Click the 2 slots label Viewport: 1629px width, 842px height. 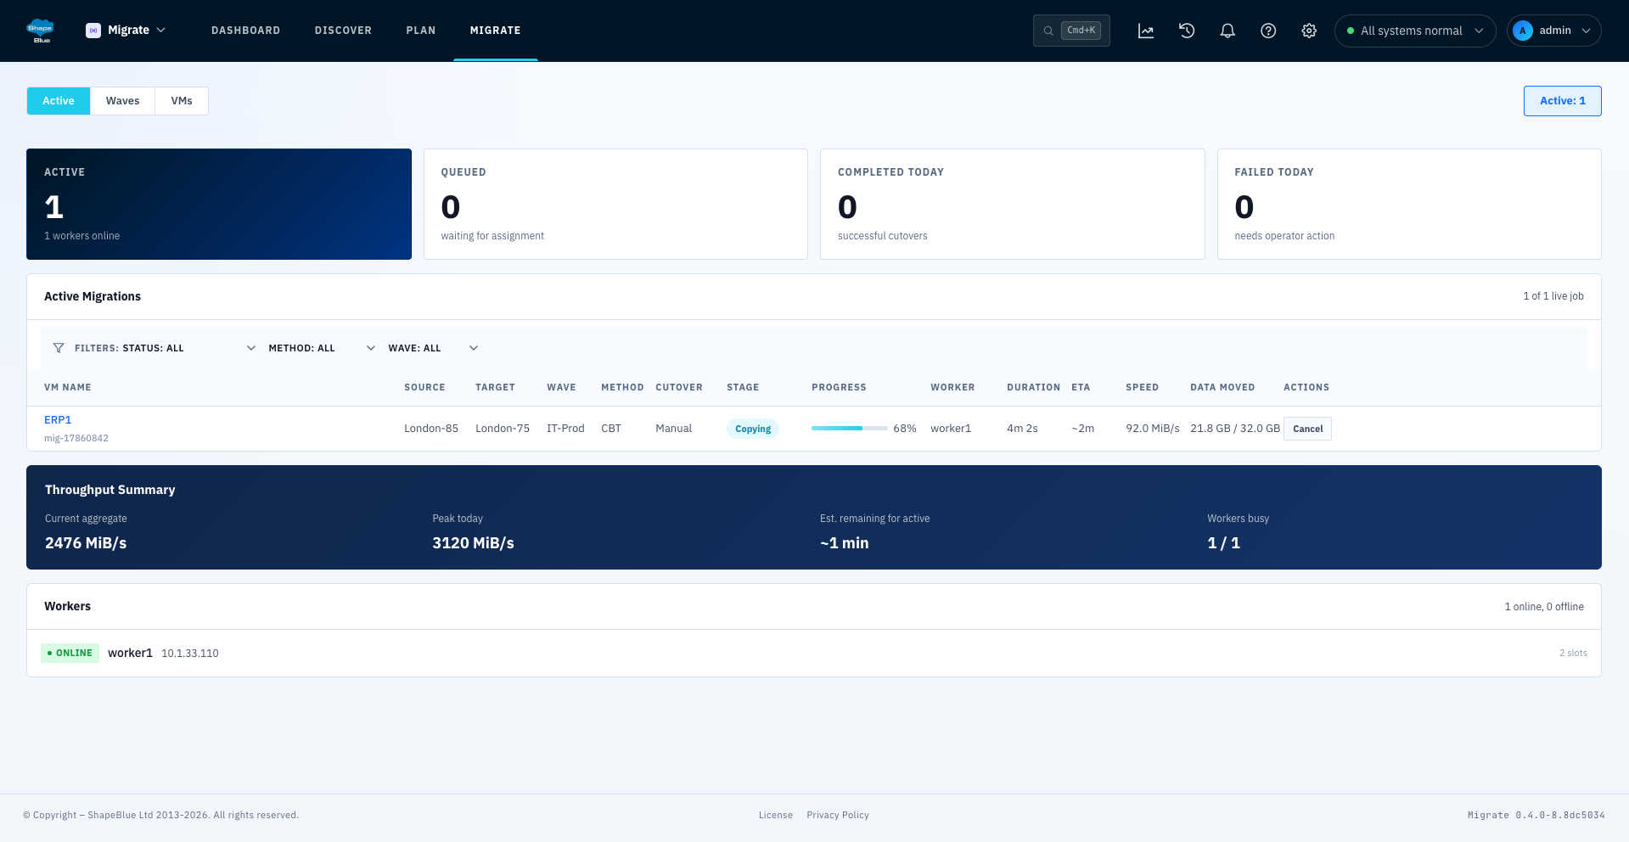coord(1573,653)
